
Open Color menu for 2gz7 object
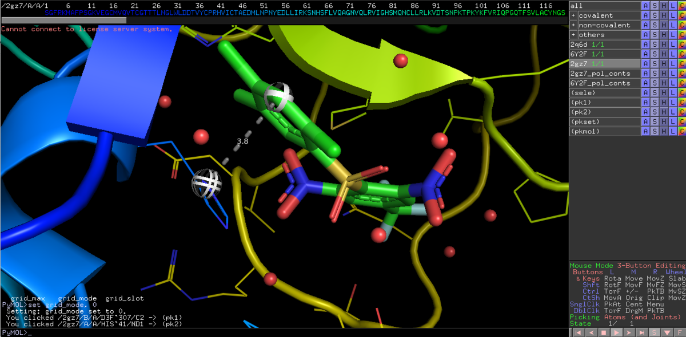681,64
